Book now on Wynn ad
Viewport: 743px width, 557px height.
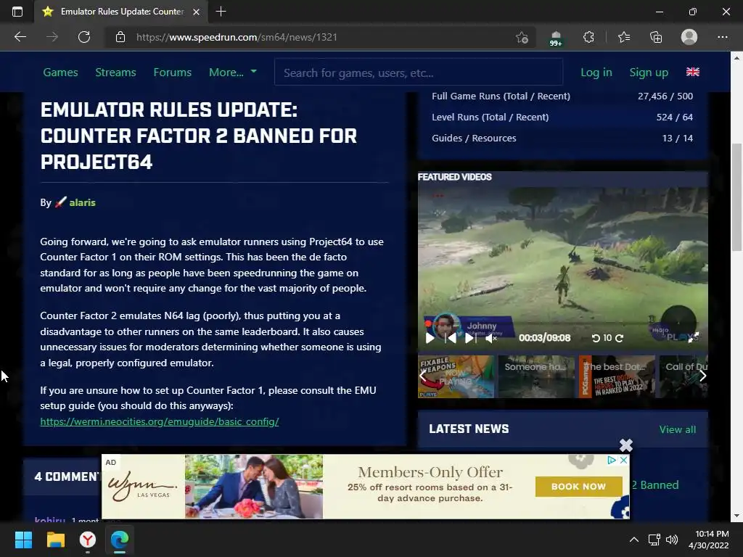pyautogui.click(x=578, y=487)
